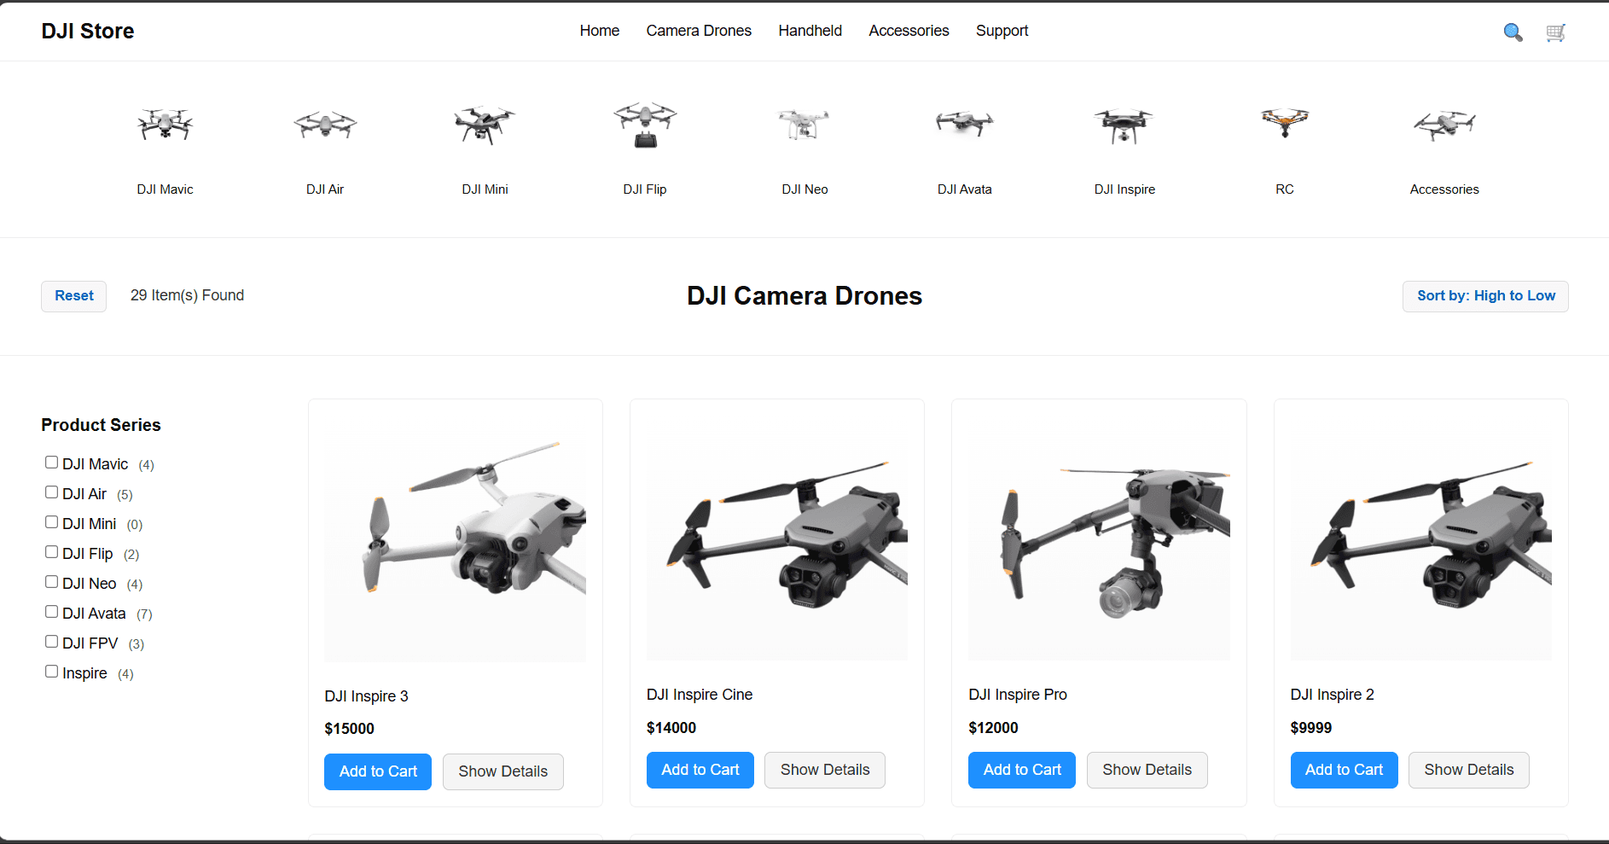
Task: Check the DJI Mini series filter
Action: click(52, 522)
